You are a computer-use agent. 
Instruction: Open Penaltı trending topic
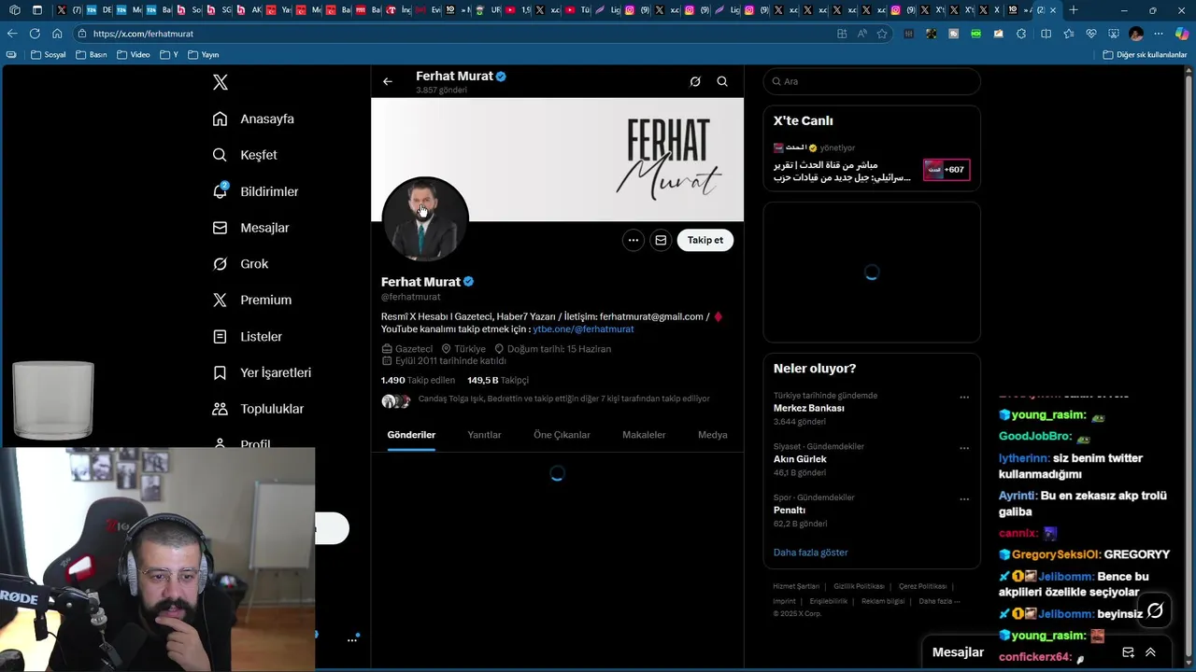(x=790, y=511)
